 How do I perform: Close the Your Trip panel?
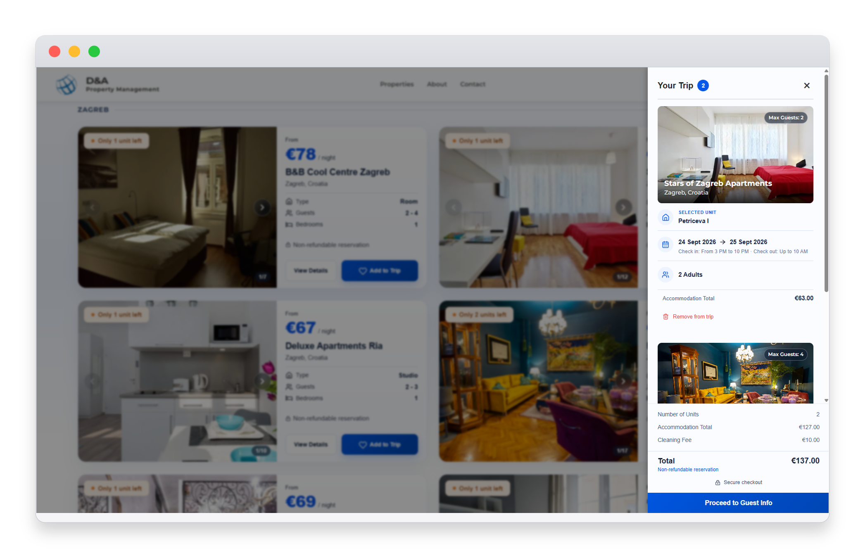(x=806, y=85)
